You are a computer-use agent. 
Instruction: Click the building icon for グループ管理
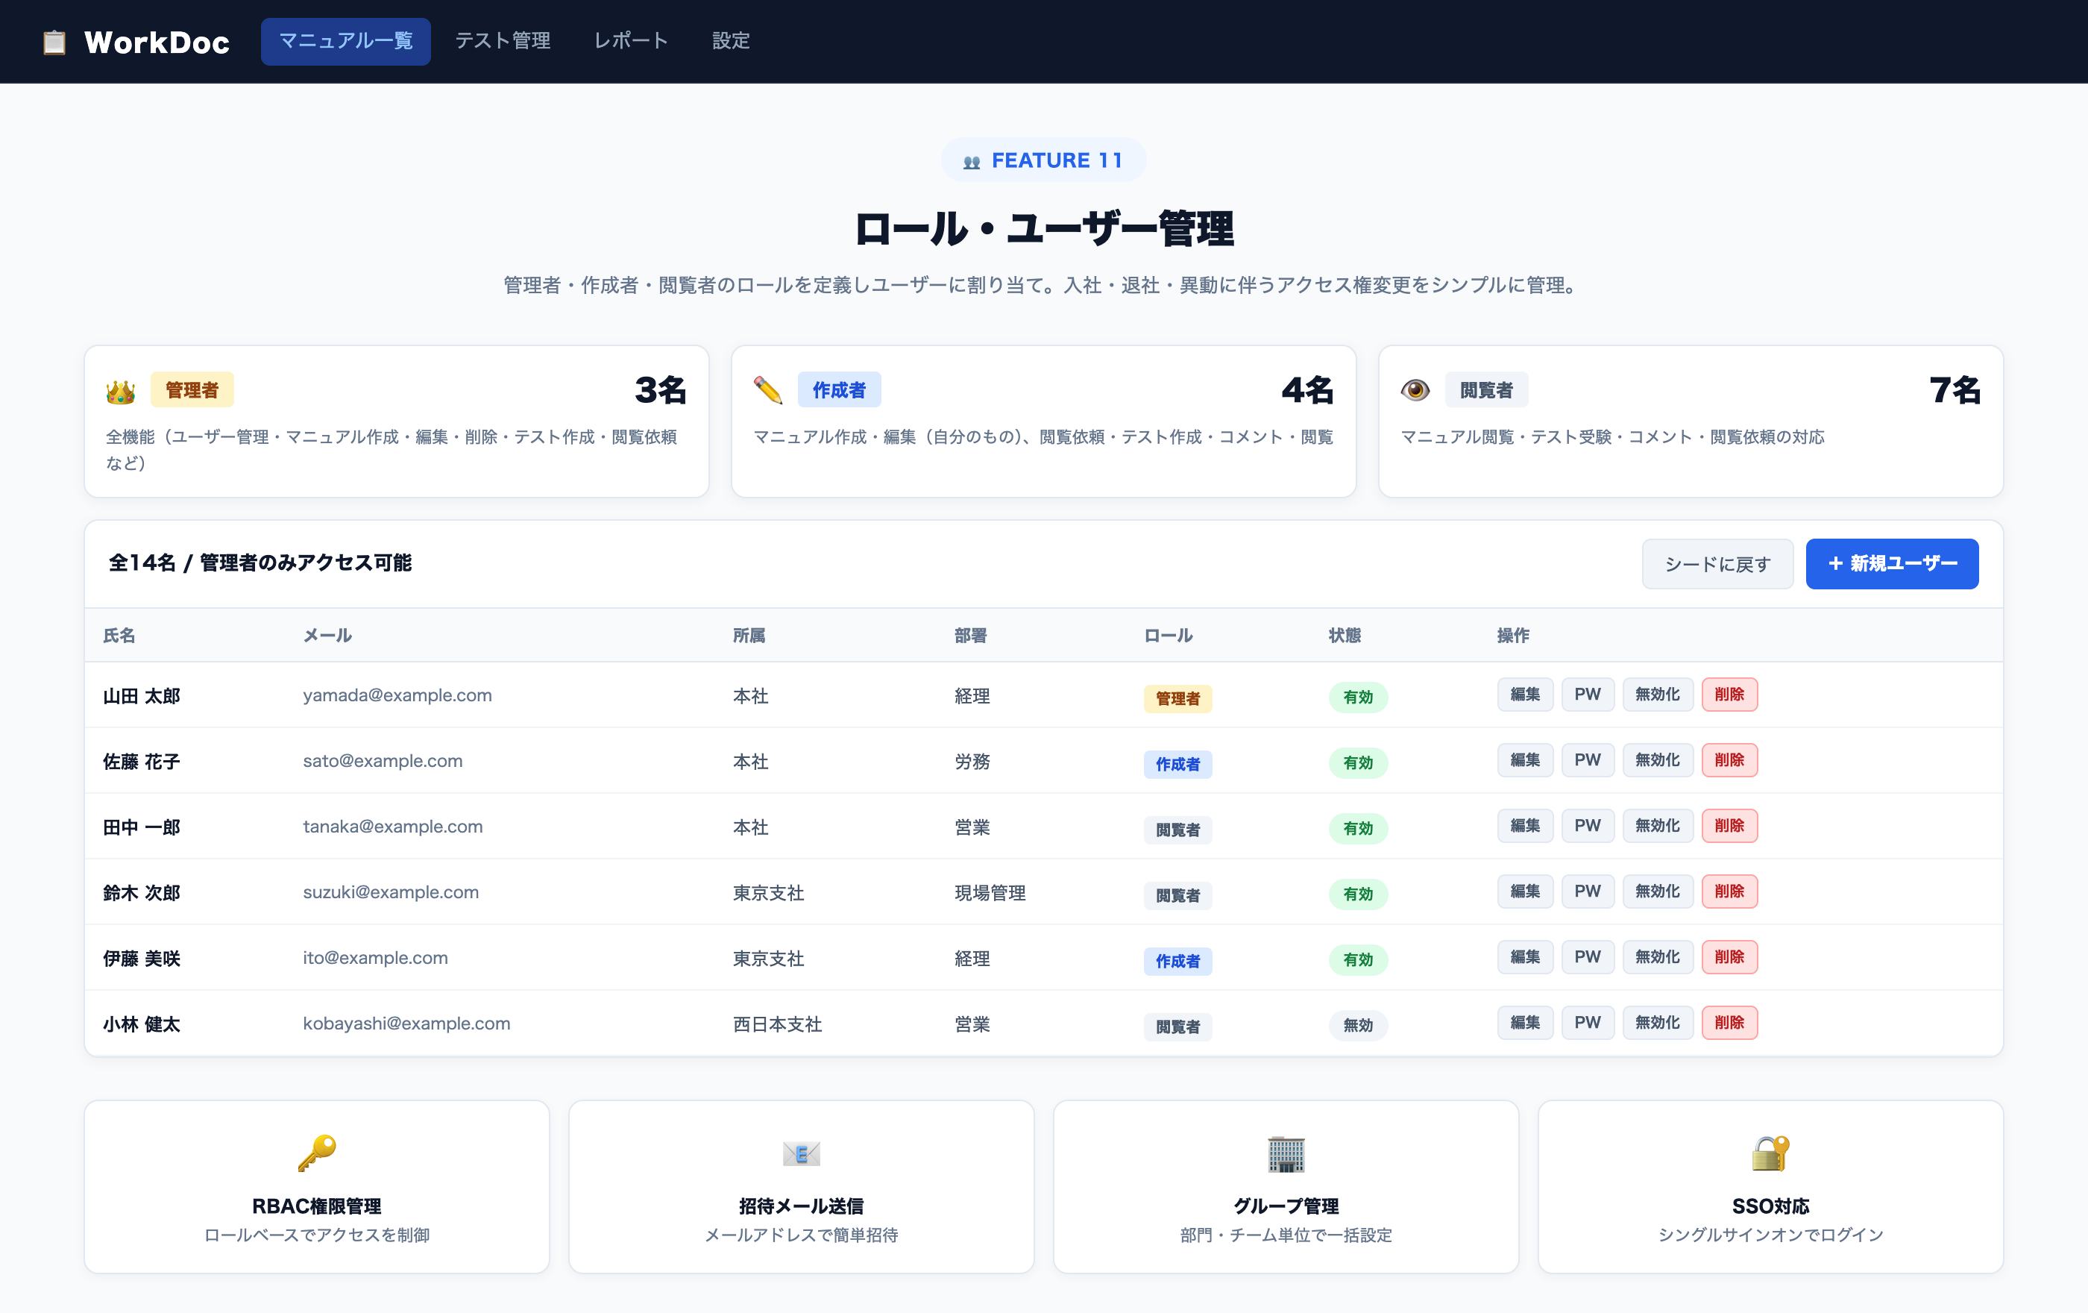(1286, 1153)
